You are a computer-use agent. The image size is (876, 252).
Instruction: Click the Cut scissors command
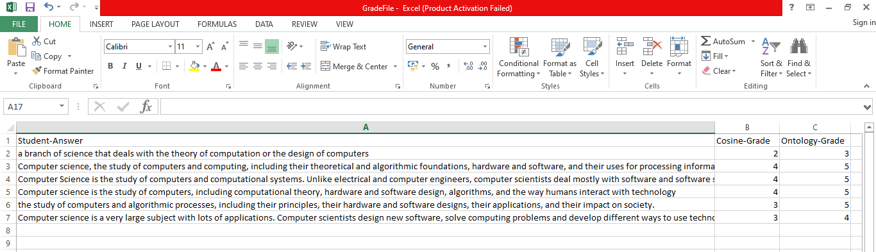[x=44, y=41]
